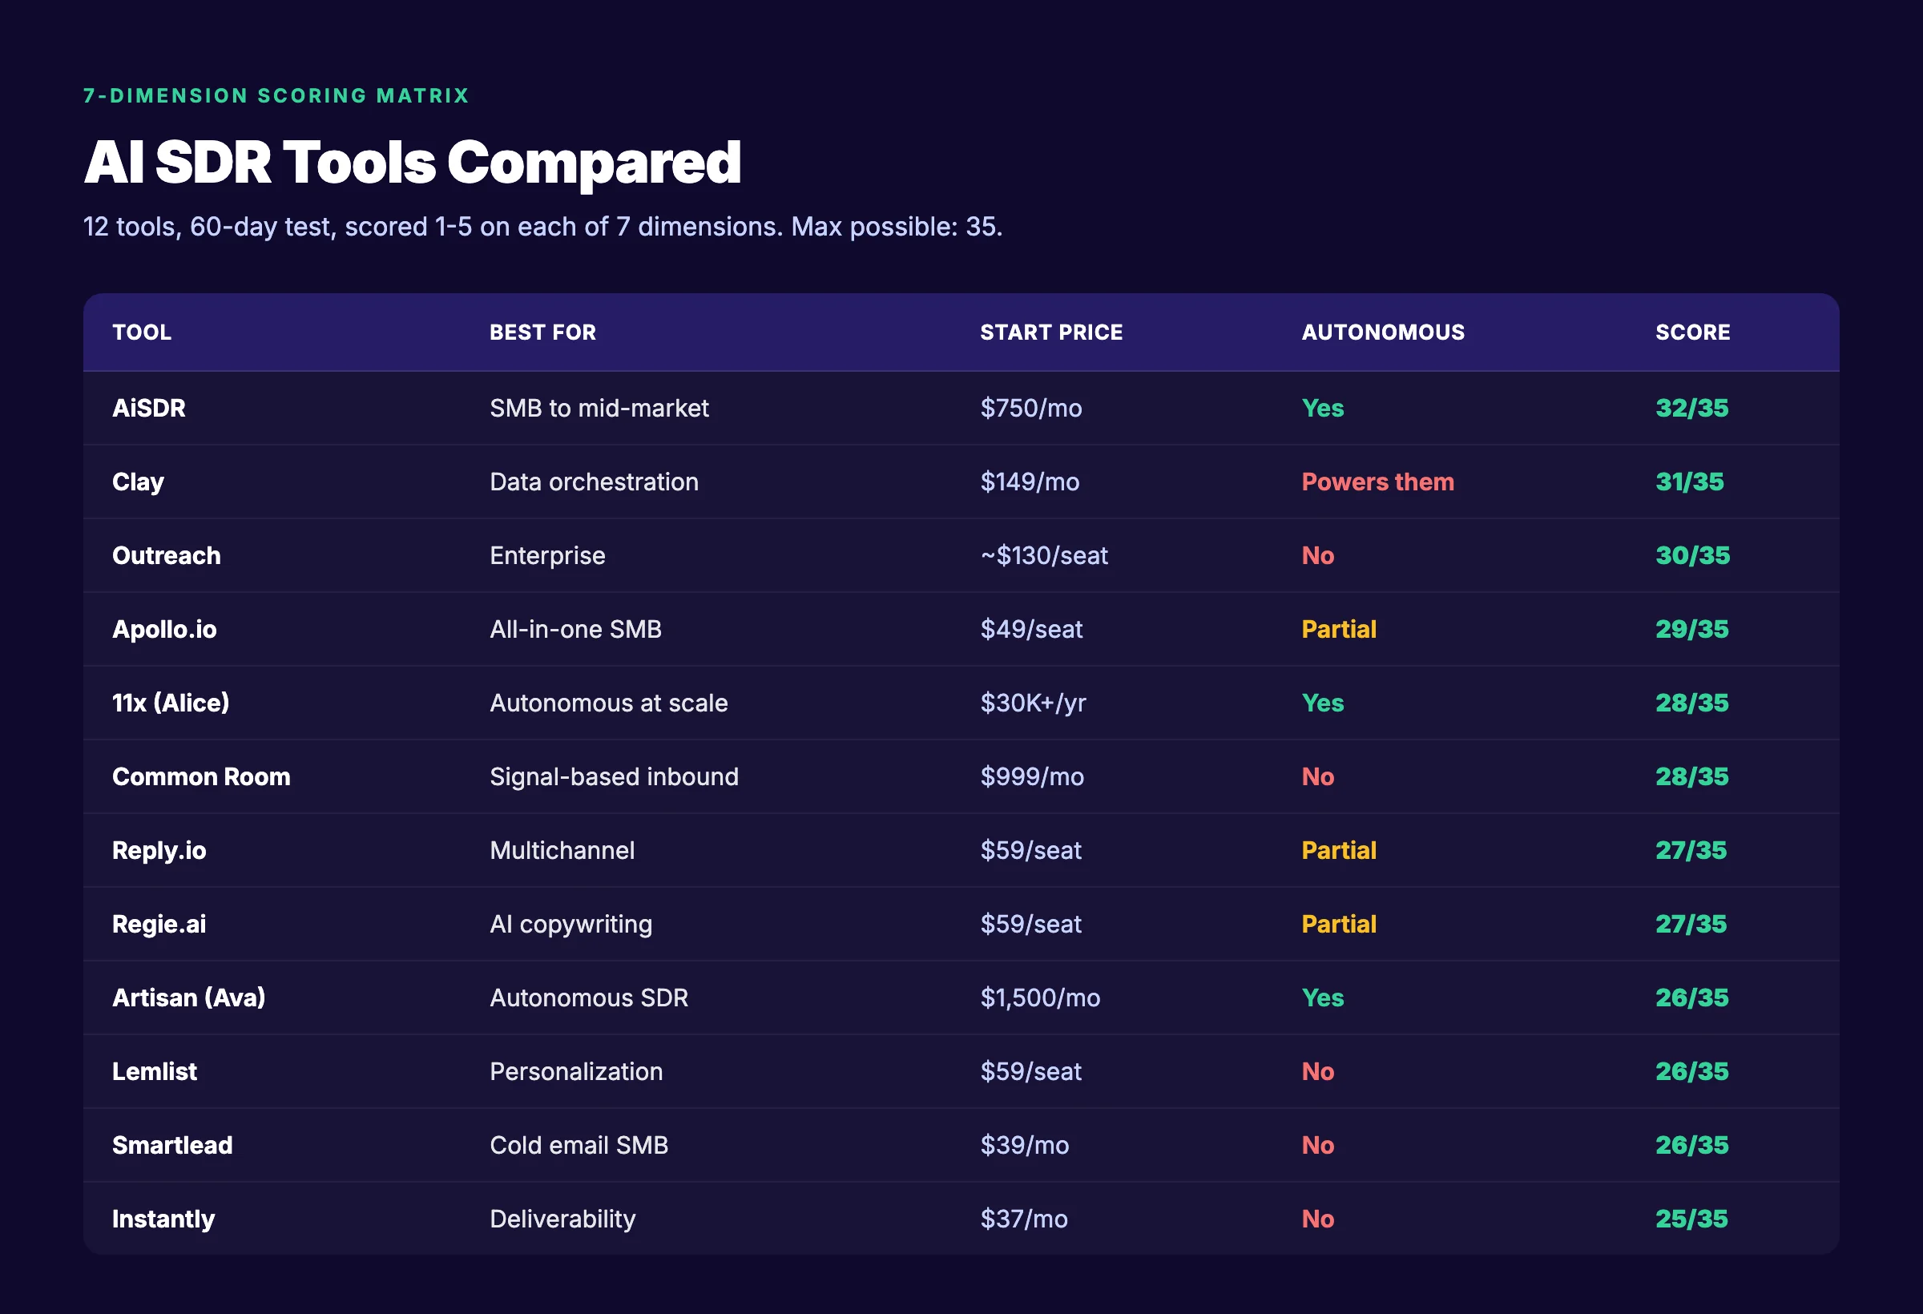
Task: Click the $1,500/mo price
Action: tap(1040, 998)
